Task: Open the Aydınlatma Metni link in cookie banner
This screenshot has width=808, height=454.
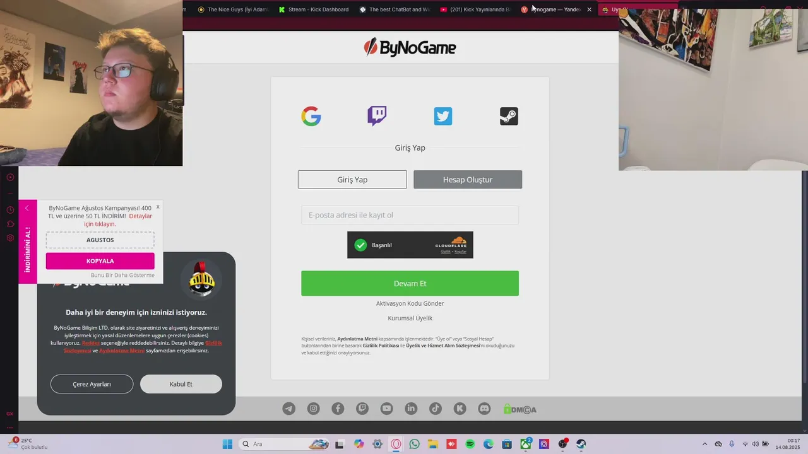Action: tap(122, 351)
